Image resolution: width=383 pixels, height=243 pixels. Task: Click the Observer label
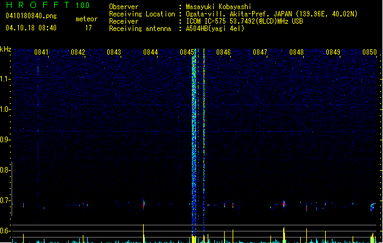[x=124, y=7]
